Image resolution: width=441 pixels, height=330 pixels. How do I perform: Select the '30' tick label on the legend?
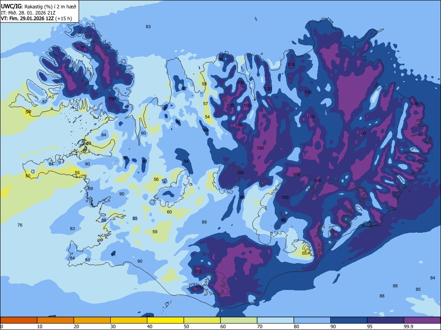(x=113, y=326)
